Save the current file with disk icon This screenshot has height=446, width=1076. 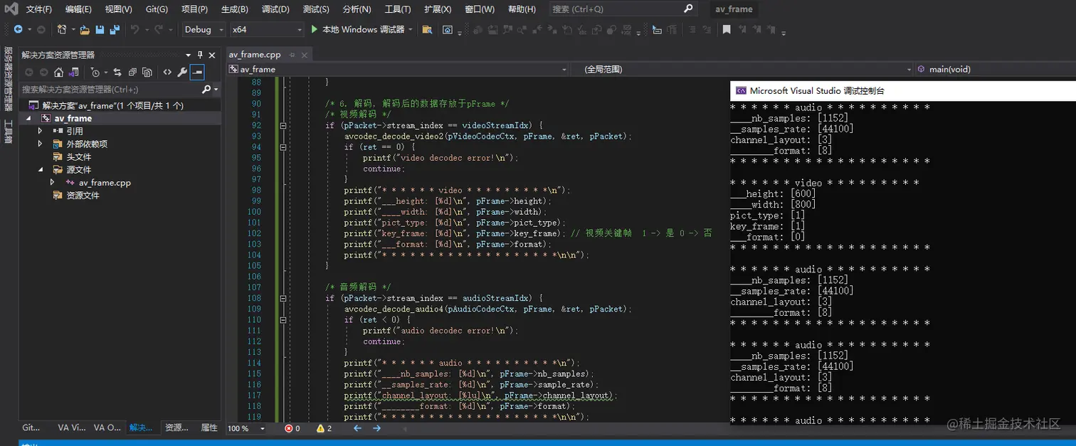[100, 30]
